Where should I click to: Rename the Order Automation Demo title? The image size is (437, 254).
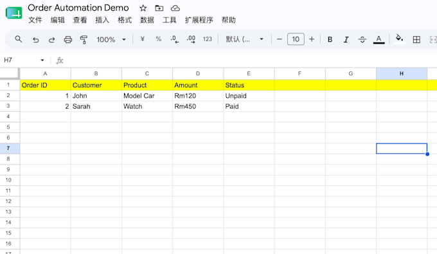[78, 8]
